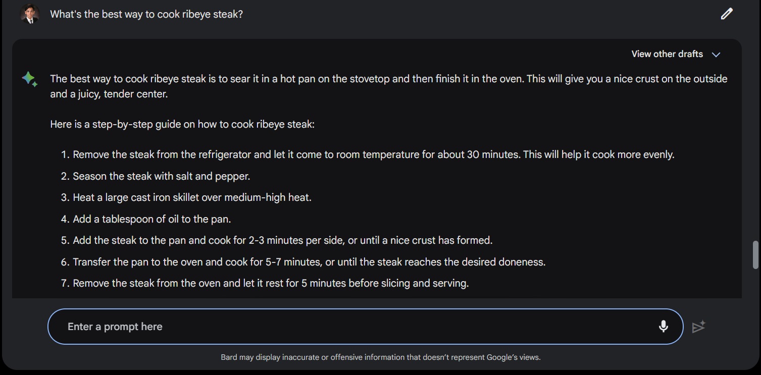Click step 7 about resting the steak

click(x=271, y=283)
